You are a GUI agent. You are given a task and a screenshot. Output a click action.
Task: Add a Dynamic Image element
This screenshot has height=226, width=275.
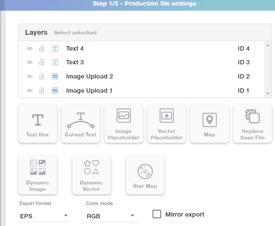pos(38,175)
